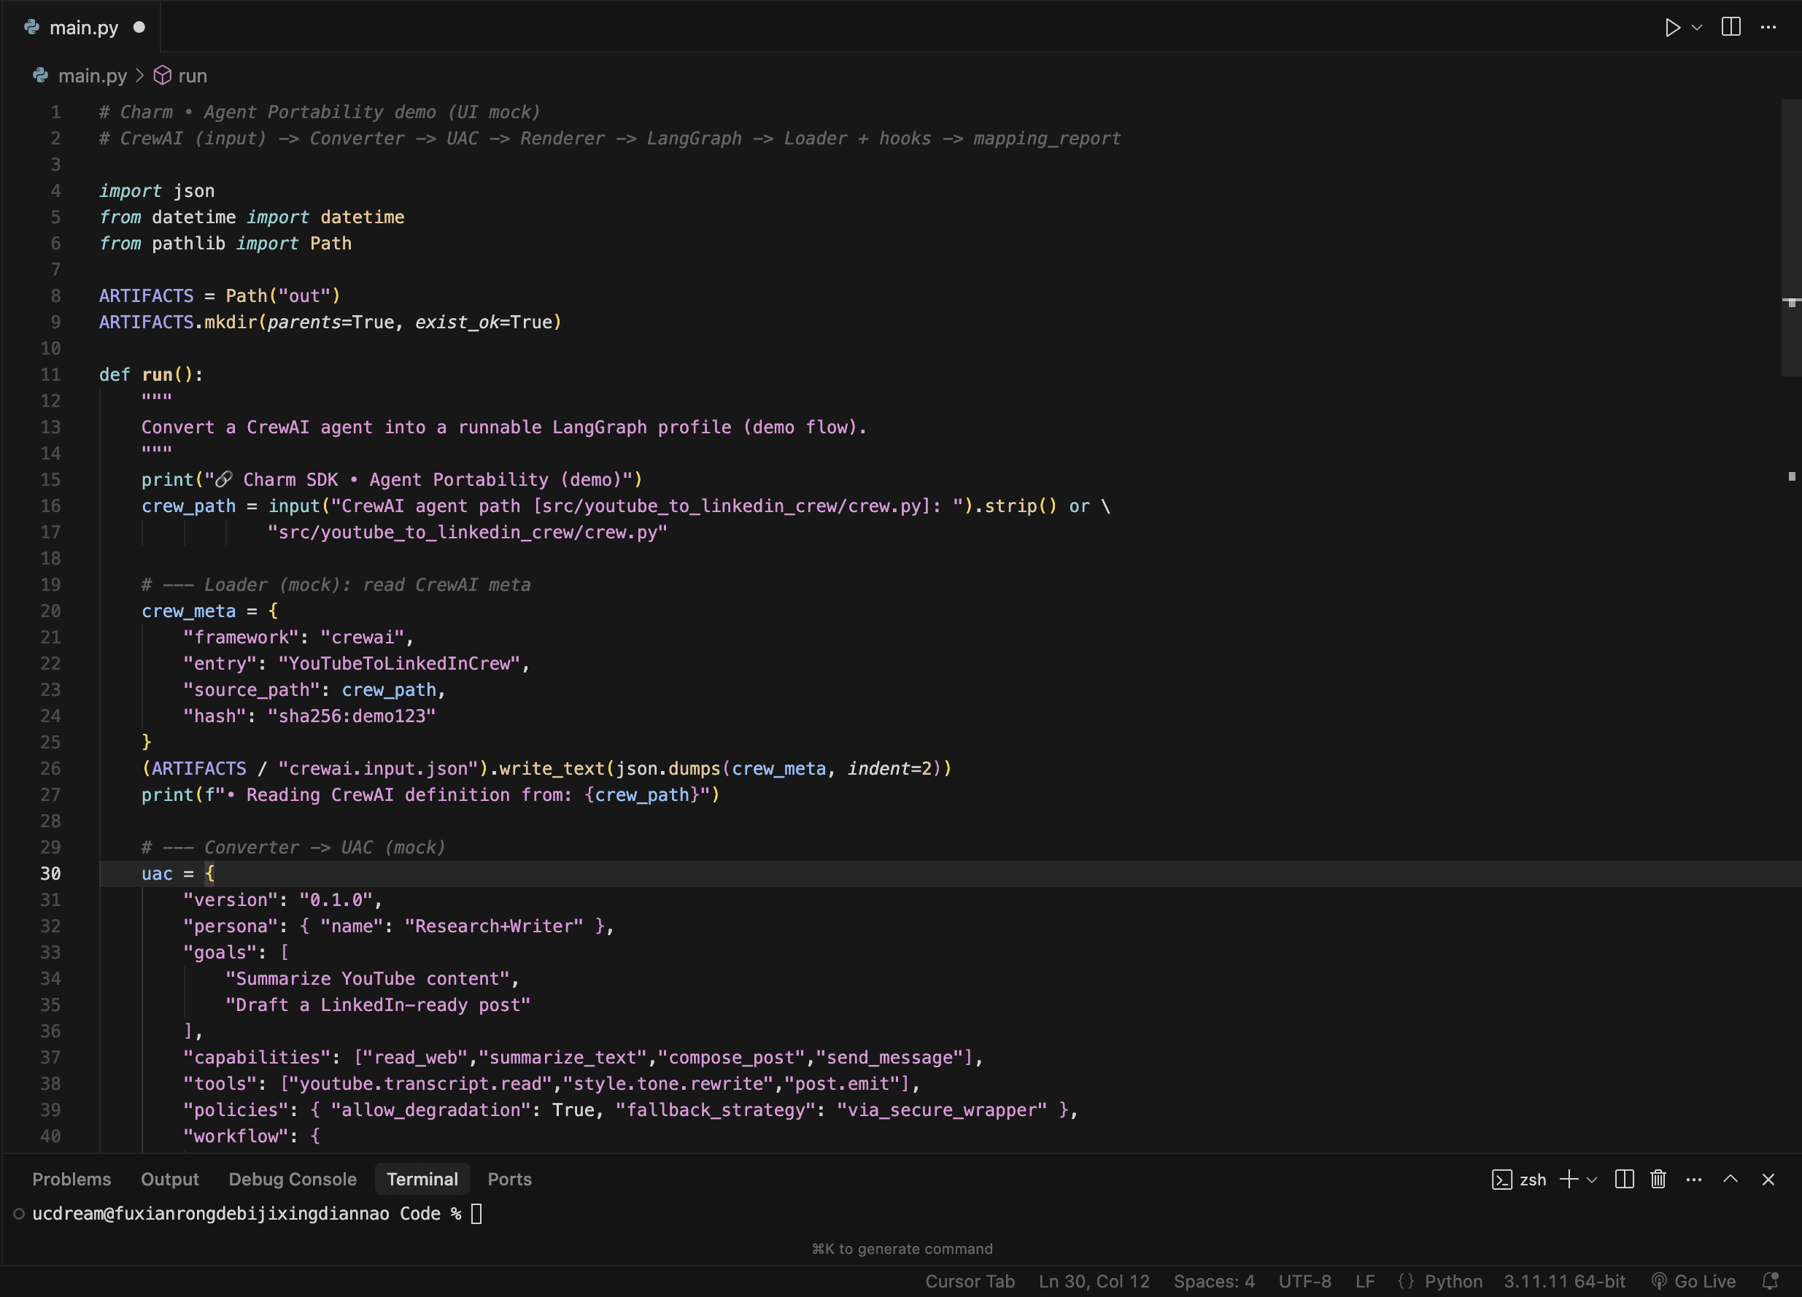This screenshot has height=1297, width=1802.
Task: Split the editor right
Action: 1731,27
